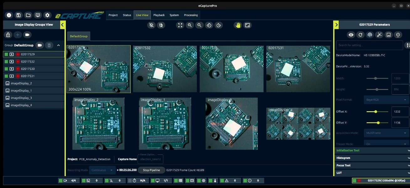This screenshot has width=410, height=188.
Task: Click the image icon in parameters toolbar
Action: pos(389,35)
